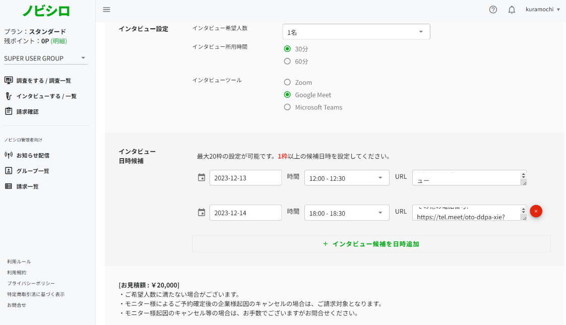Click the ノビシロ logo
566x325 pixels.
pyautogui.click(x=46, y=11)
